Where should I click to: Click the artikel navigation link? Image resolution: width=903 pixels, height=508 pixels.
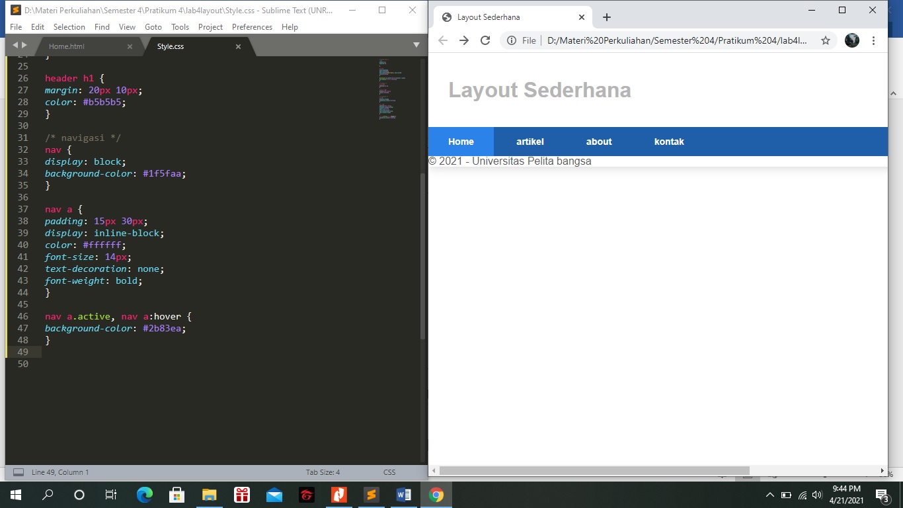point(530,142)
